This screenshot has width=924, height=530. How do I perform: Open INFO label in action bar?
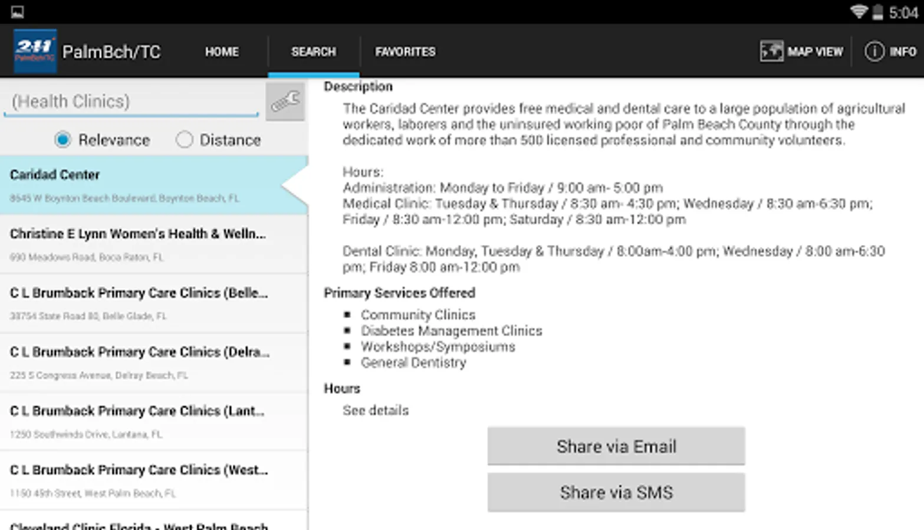coord(903,52)
